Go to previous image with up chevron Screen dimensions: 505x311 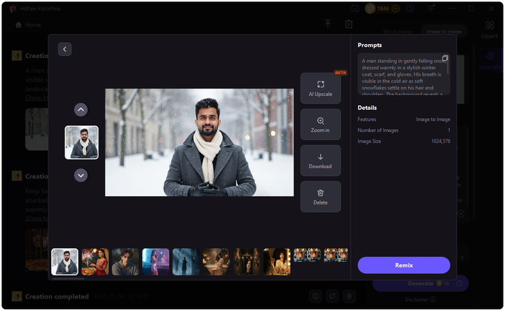click(81, 109)
